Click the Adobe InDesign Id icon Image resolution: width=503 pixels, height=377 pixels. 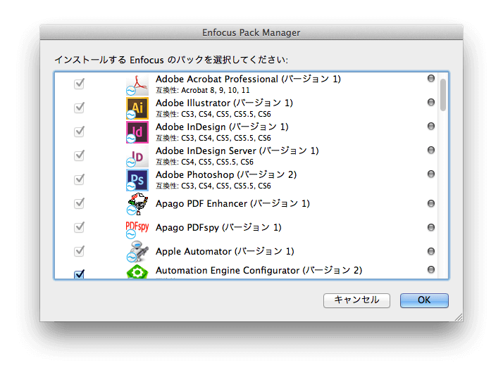pos(137,132)
